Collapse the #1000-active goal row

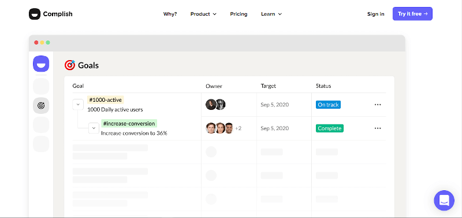coord(78,105)
